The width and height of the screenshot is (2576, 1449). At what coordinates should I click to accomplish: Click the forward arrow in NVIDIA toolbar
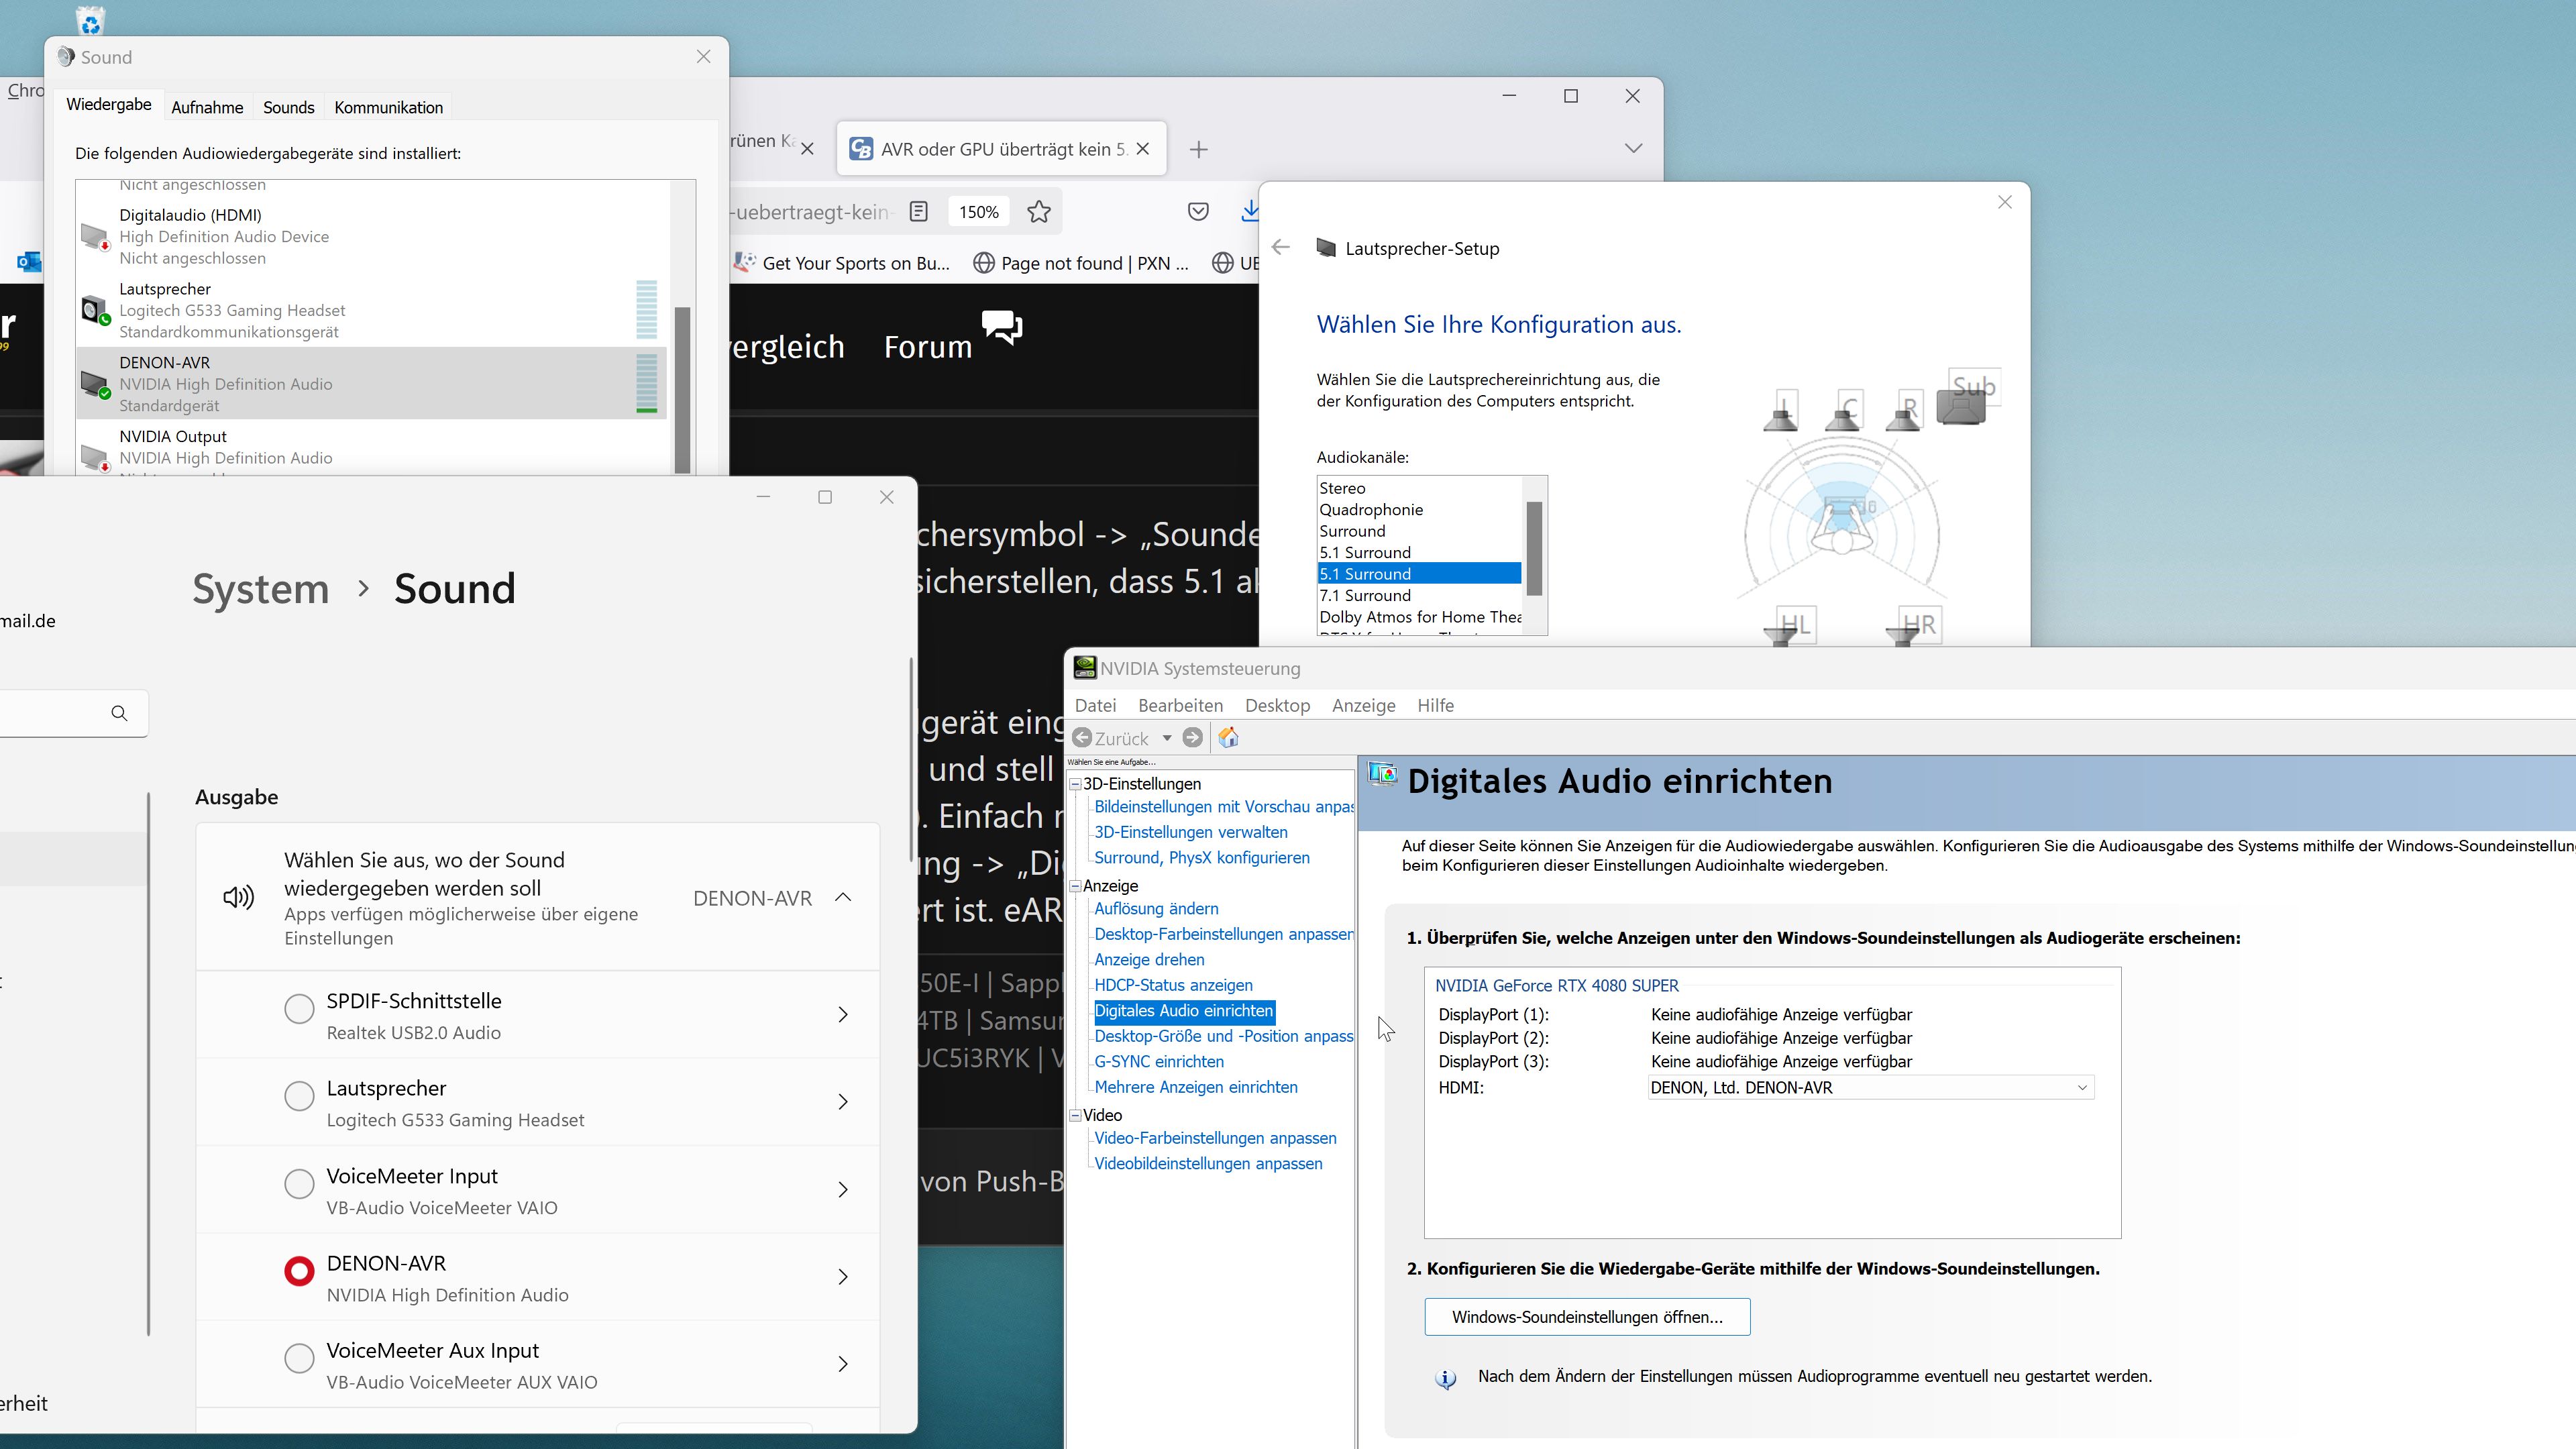point(1192,738)
